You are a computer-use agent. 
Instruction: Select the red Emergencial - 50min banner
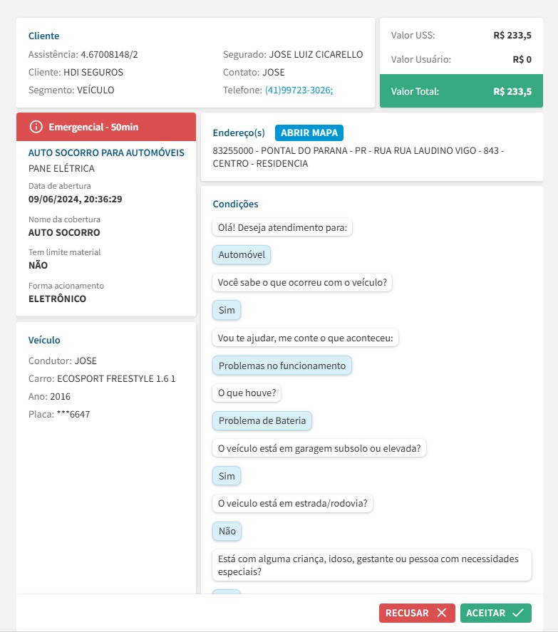[105, 127]
